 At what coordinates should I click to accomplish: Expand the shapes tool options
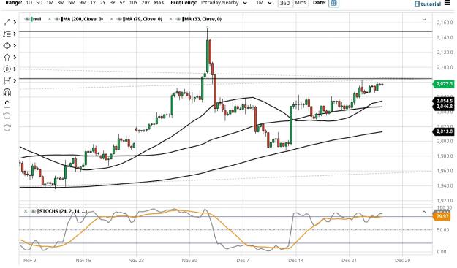pyautogui.click(x=15, y=46)
